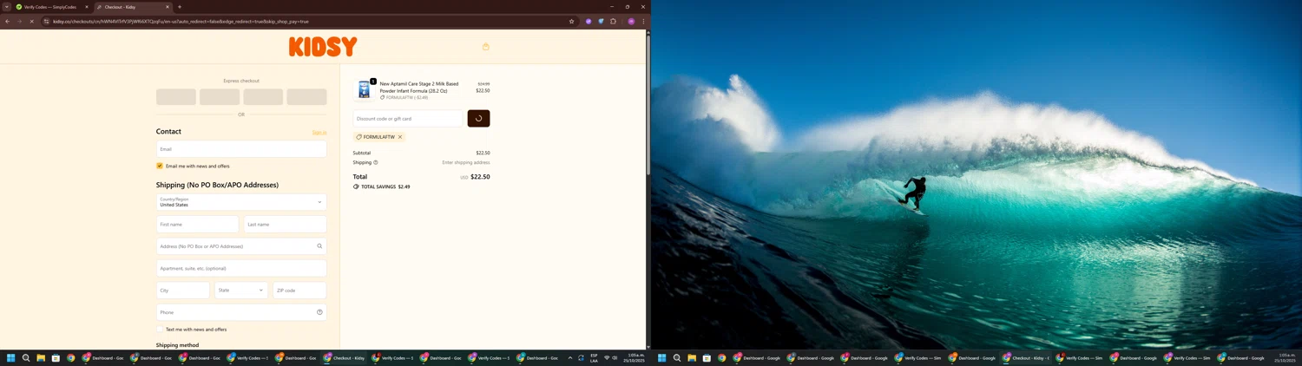Click the address search magnifier icon
Screen dimensions: 1302x366
coord(319,246)
